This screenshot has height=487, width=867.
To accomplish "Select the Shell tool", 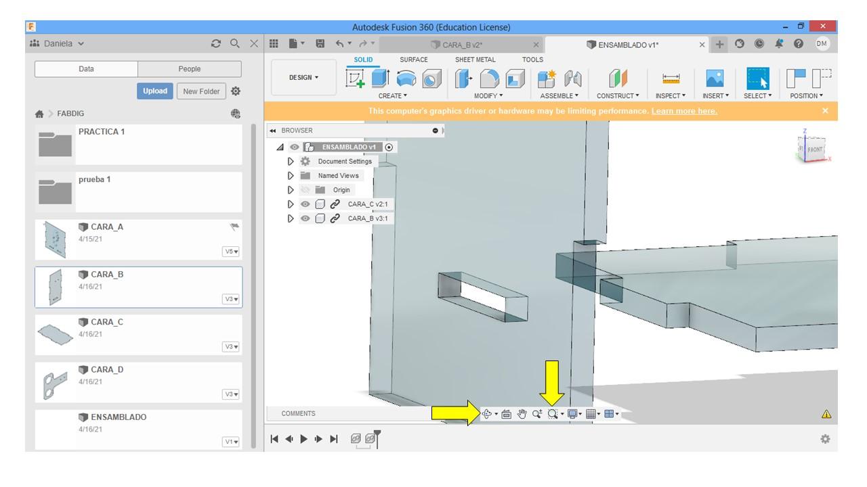I will (515, 79).
